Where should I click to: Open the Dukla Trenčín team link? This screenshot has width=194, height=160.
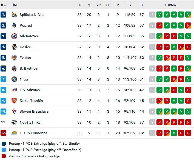(31, 101)
